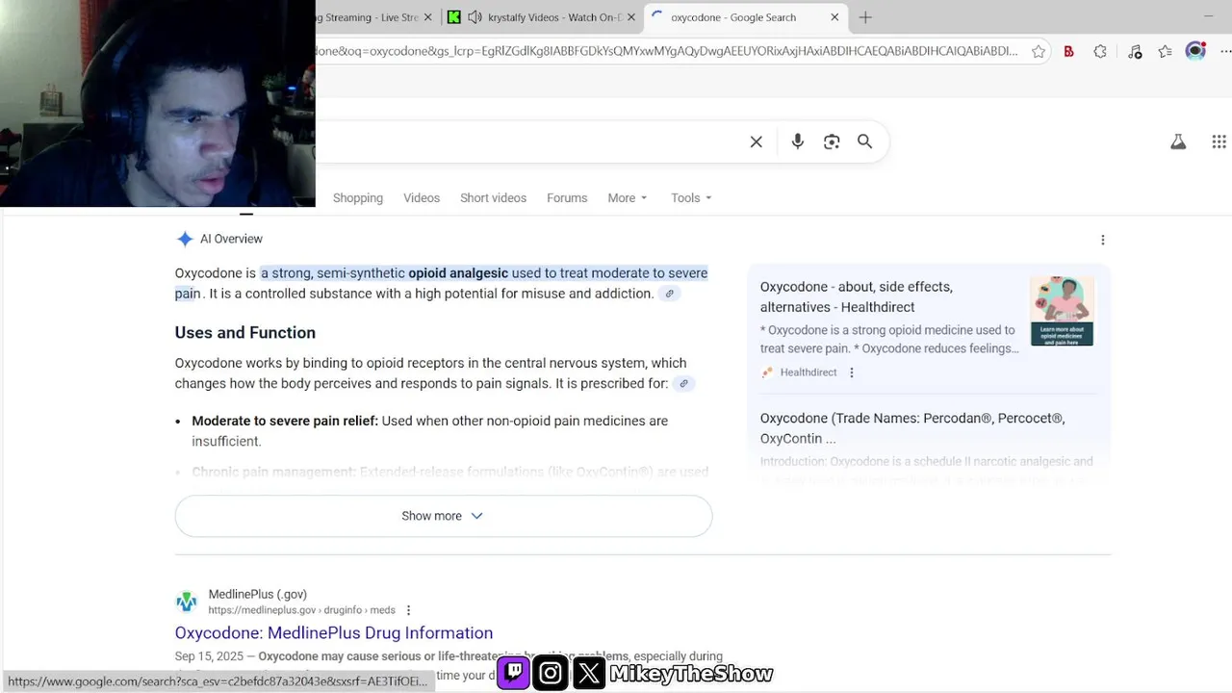
Task: Click the Kick favicon on krystalfy tab
Action: coord(453,17)
